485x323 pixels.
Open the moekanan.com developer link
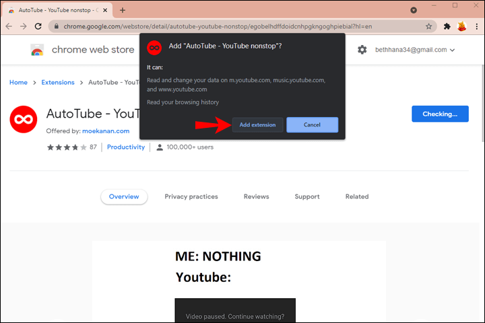tap(106, 131)
